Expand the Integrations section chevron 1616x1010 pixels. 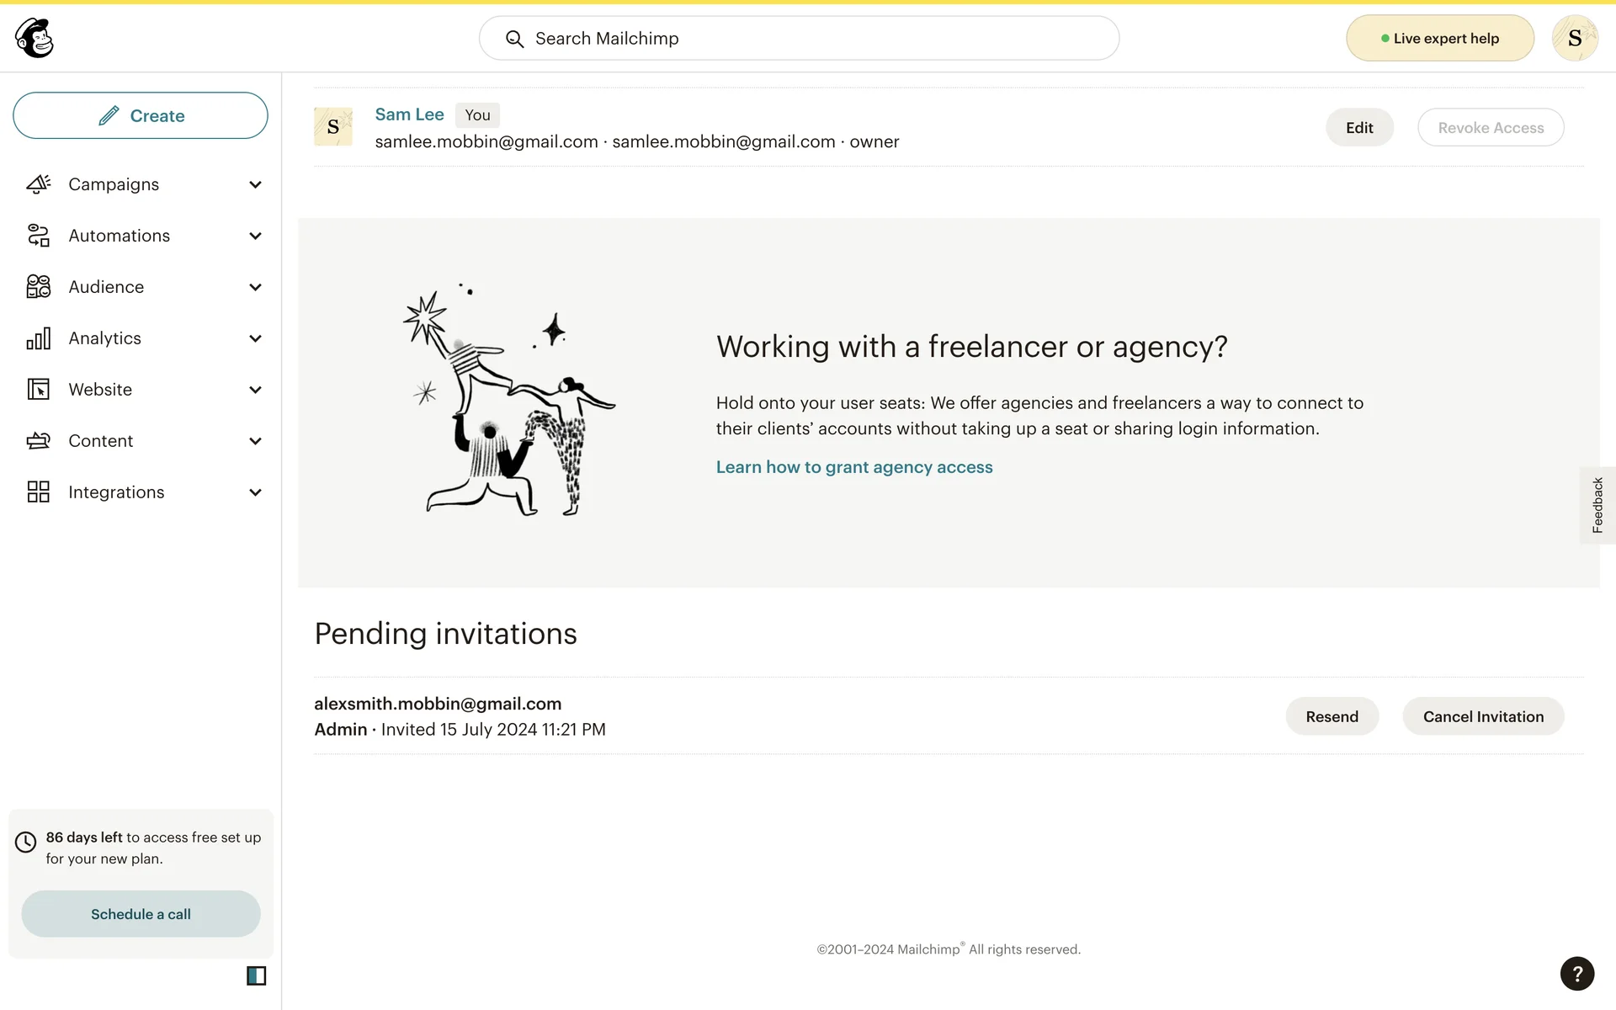coord(255,492)
